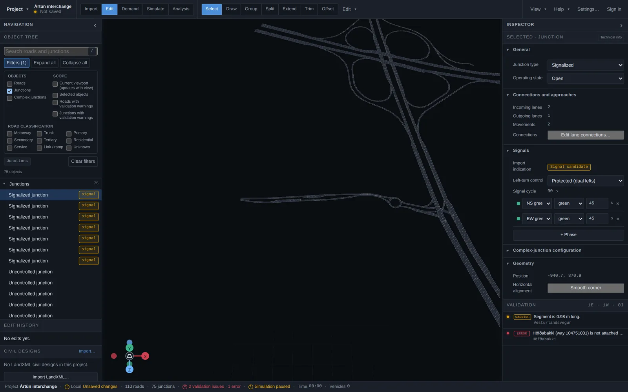Click the Not saved status dot
The width and height of the screenshot is (628, 392).
(x=35, y=12)
